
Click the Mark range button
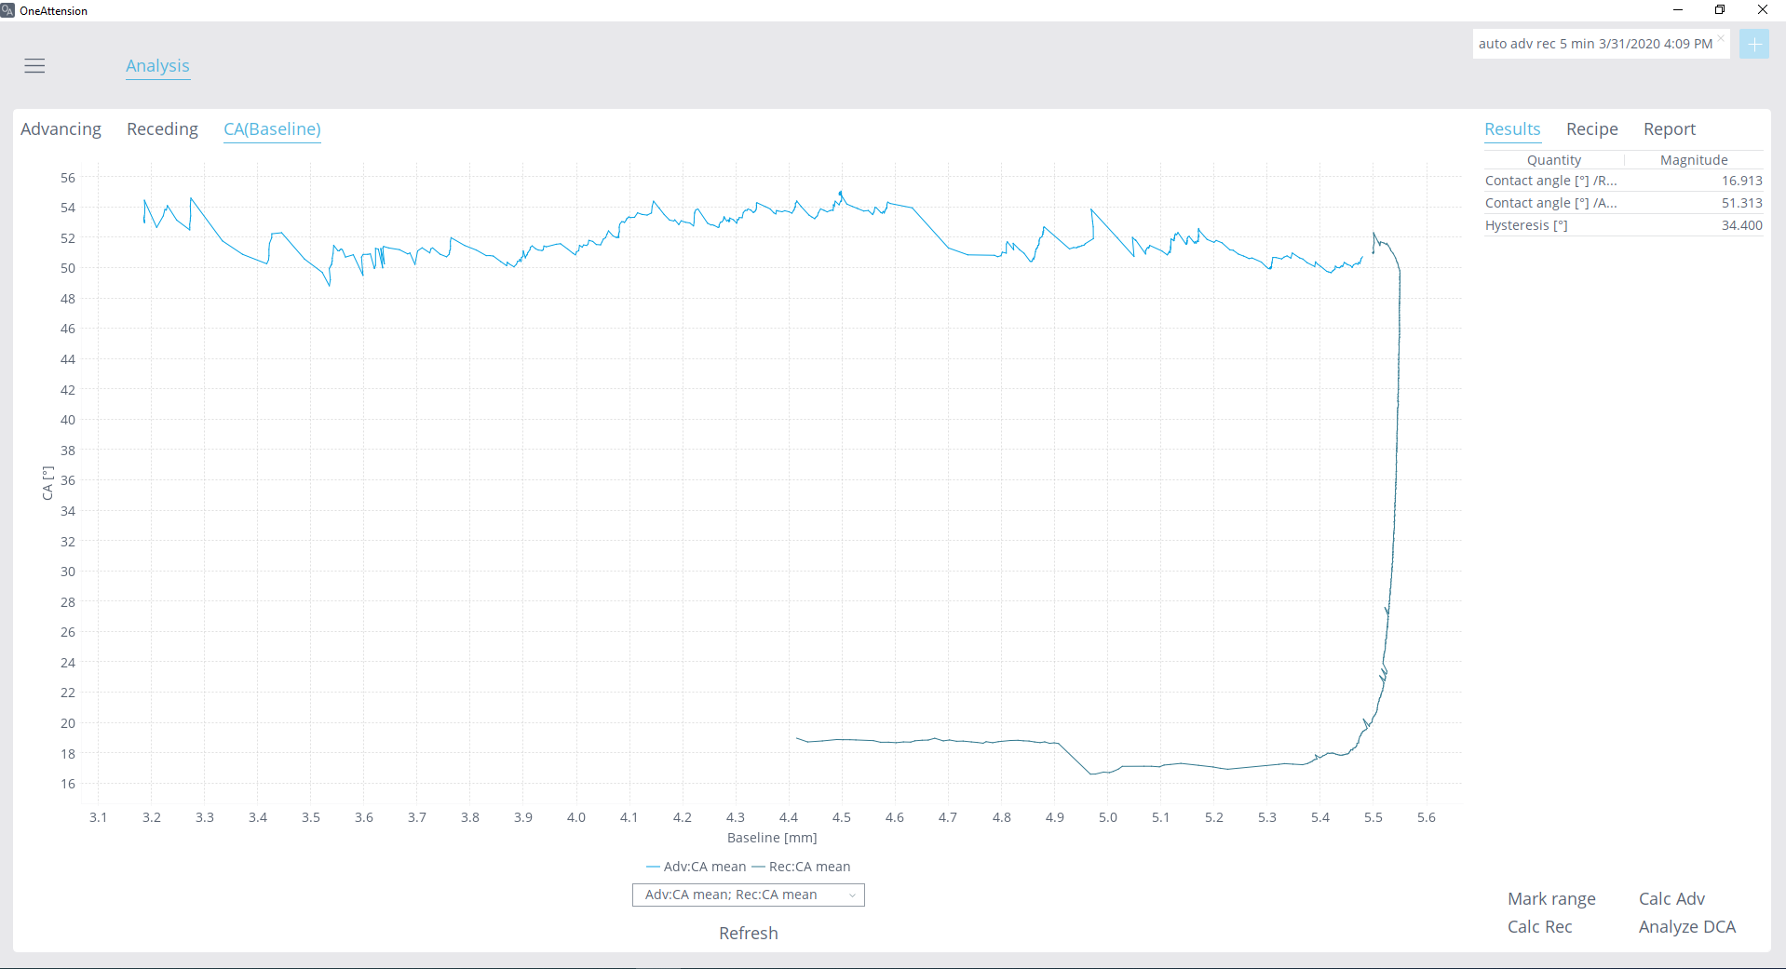click(1551, 899)
